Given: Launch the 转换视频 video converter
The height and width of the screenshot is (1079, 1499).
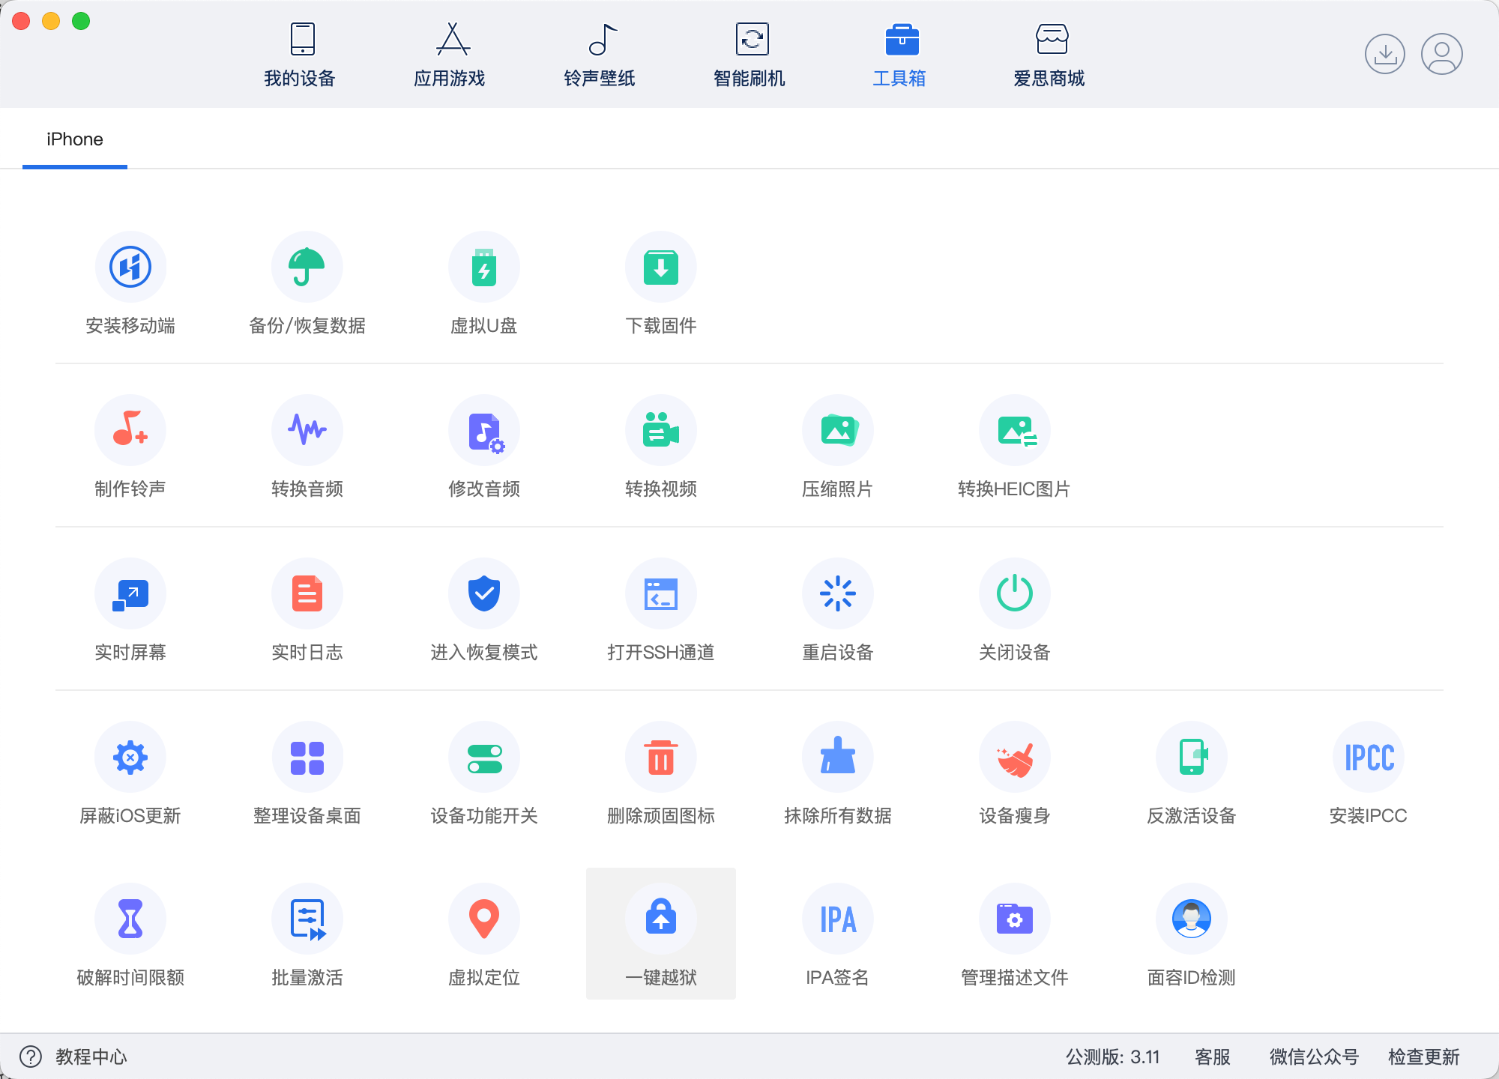Looking at the screenshot, I should pyautogui.click(x=661, y=447).
